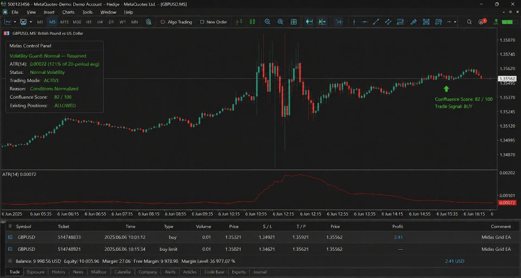
Task: Click the 2.41 profit value of buy position
Action: pos(398,237)
